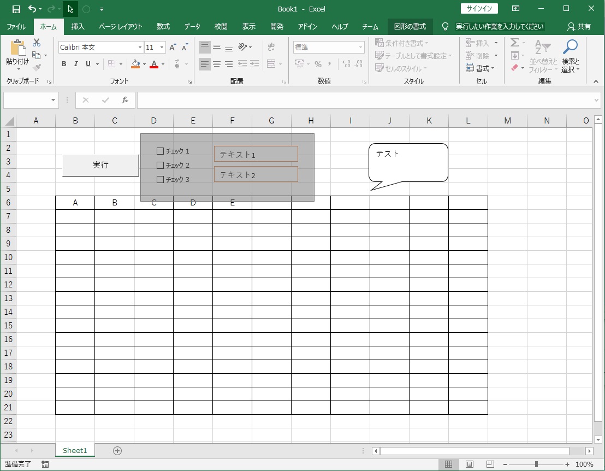The width and height of the screenshot is (605, 471).
Task: Open the セルのスタイル dropdown
Action: [401, 68]
